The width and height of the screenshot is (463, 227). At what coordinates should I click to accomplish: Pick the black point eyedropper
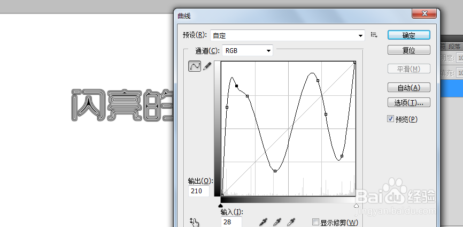[264, 222]
